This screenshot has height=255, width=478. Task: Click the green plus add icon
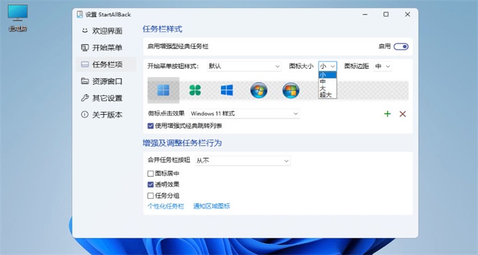388,114
